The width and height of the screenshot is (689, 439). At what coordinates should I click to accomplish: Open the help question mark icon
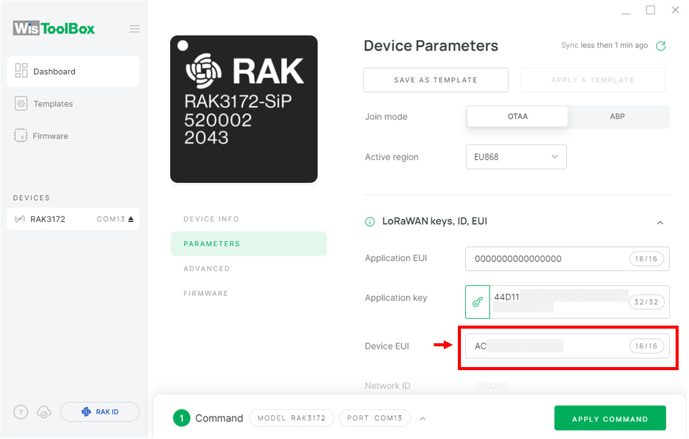21,412
